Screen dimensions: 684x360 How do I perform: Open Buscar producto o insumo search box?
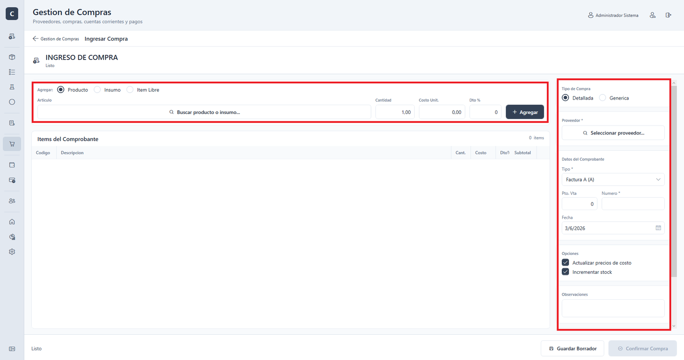[x=204, y=112]
